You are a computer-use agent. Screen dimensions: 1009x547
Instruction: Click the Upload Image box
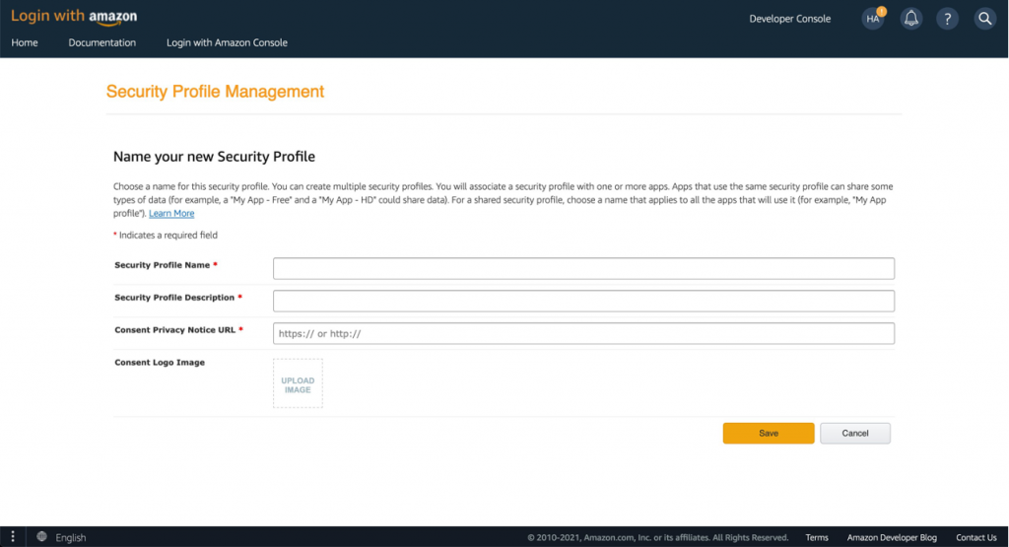[x=298, y=383]
